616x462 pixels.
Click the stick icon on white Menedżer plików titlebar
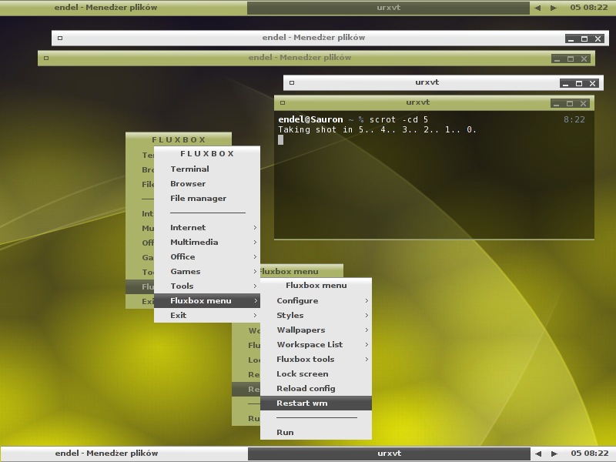(60, 38)
